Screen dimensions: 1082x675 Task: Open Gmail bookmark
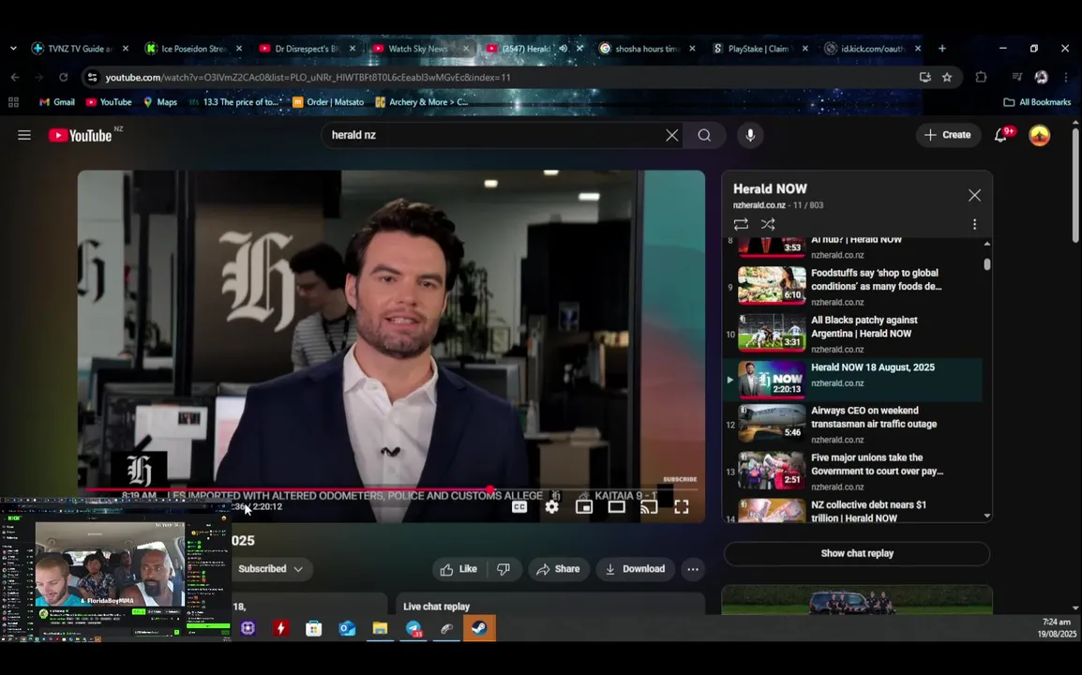coord(56,102)
